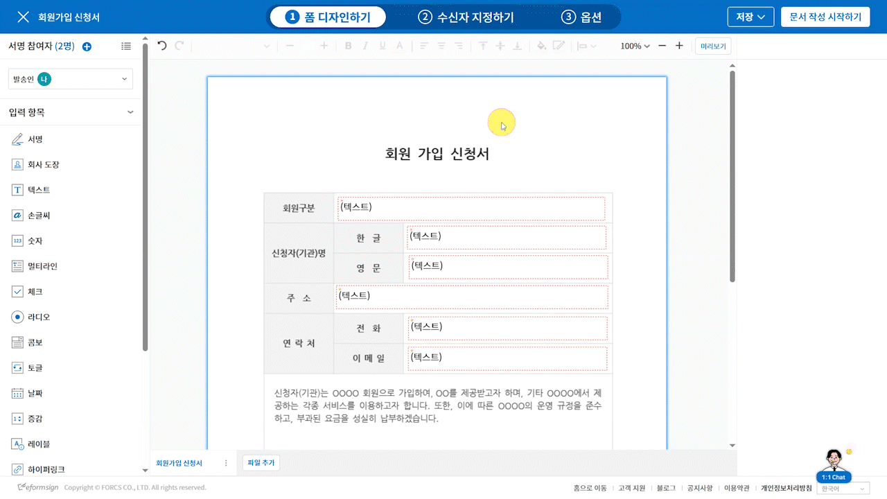Toggle italic formatting
Image resolution: width=887 pixels, height=499 pixels.
pyautogui.click(x=365, y=46)
